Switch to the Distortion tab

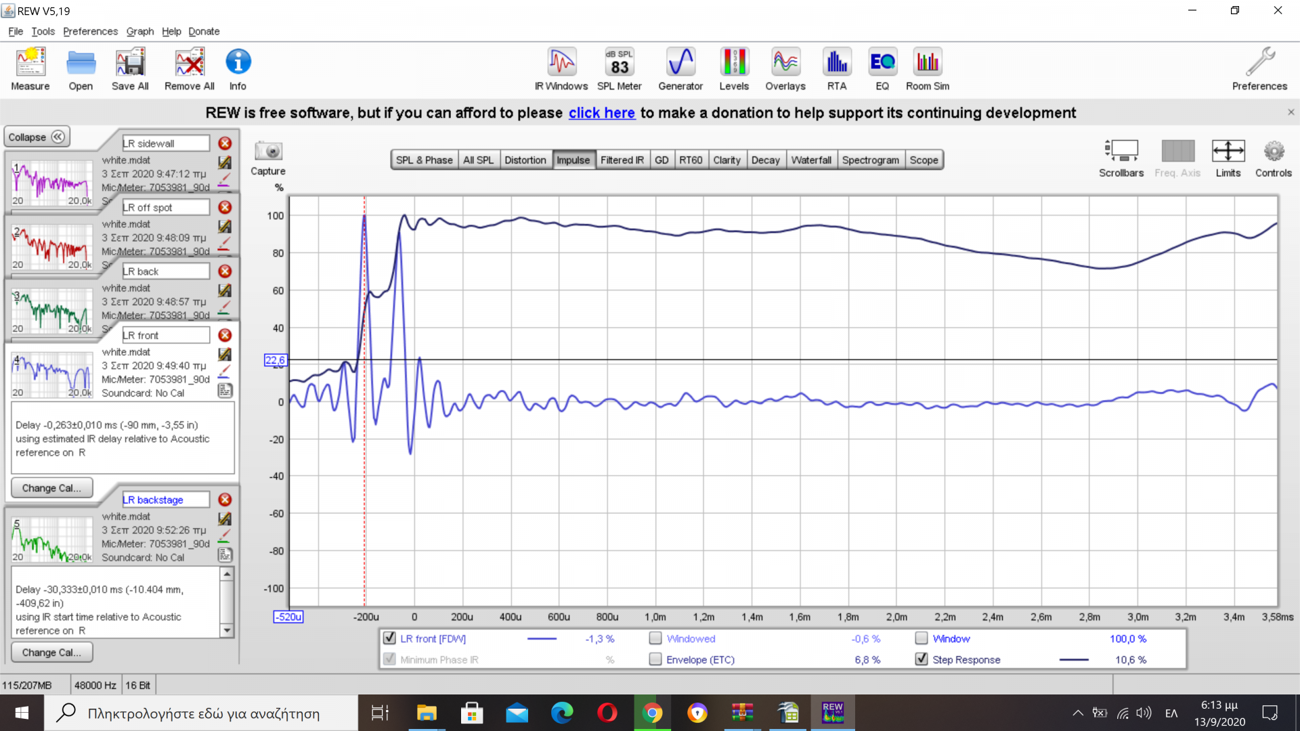(x=525, y=160)
